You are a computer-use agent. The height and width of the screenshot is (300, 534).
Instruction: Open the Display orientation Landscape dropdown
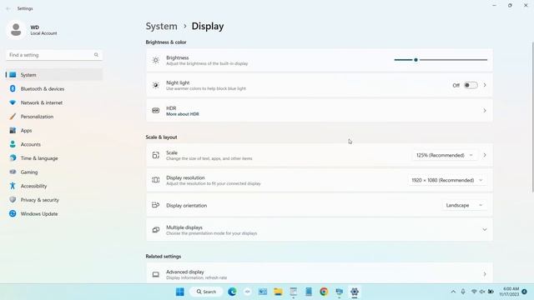pos(465,205)
